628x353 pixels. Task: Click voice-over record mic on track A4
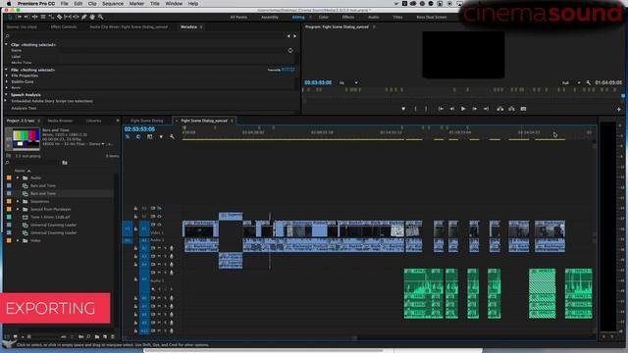tap(172, 265)
